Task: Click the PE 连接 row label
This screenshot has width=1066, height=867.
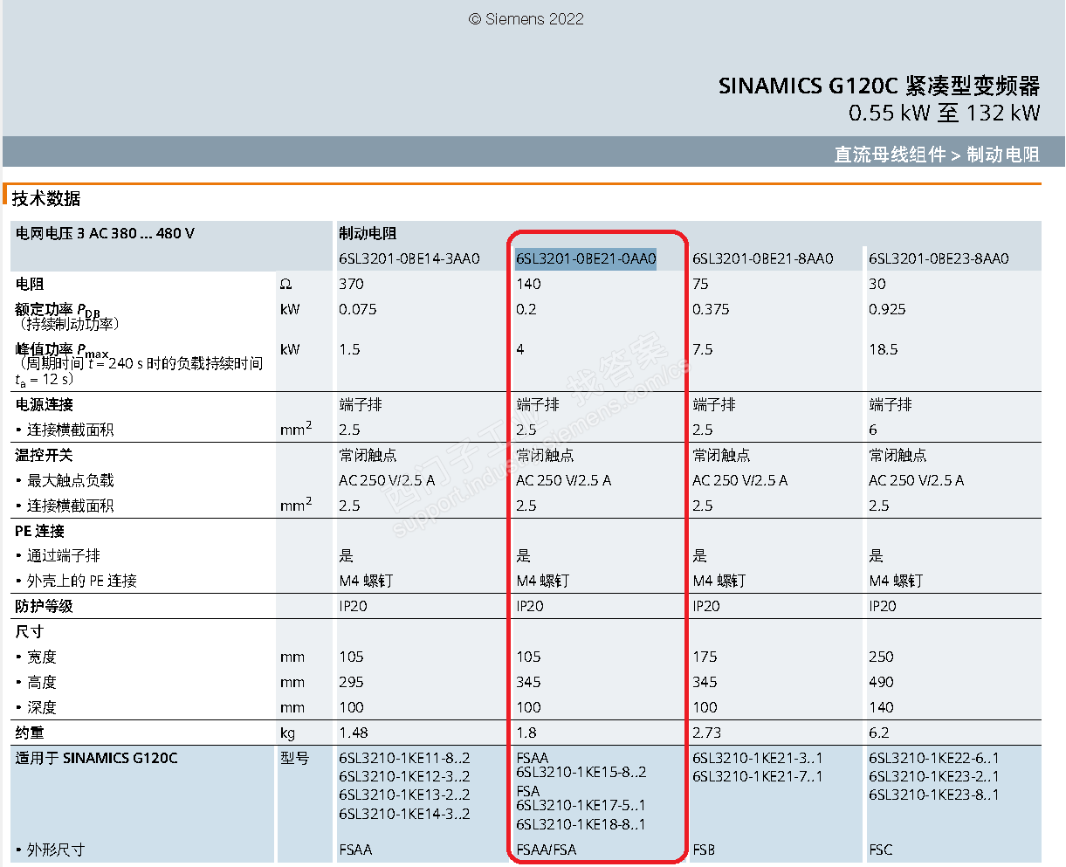Action: [x=39, y=531]
